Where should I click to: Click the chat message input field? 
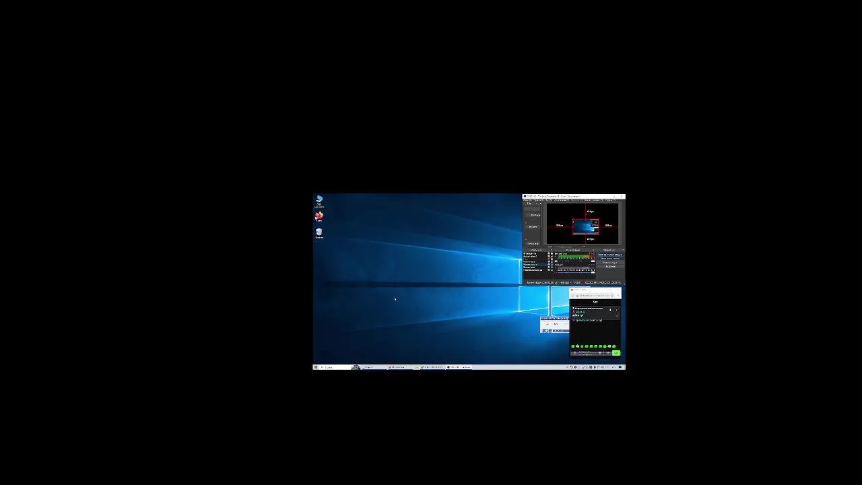click(591, 353)
